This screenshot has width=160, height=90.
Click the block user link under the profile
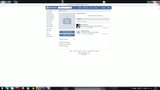[64, 42]
